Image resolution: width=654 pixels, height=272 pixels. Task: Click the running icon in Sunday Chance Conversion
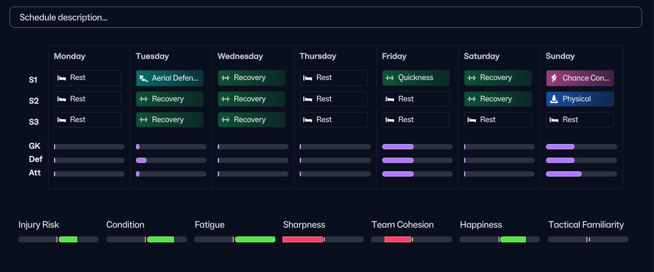pyautogui.click(x=554, y=78)
